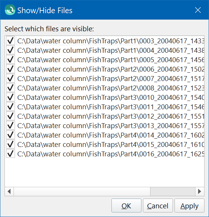
Task: Hide file 0008_20040617 in Part2
Action: (11, 88)
